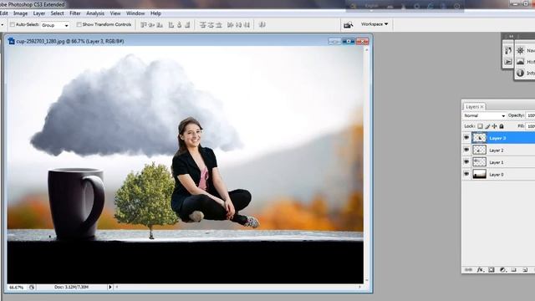Enable the Auto-Select checkbox

tap(13, 24)
